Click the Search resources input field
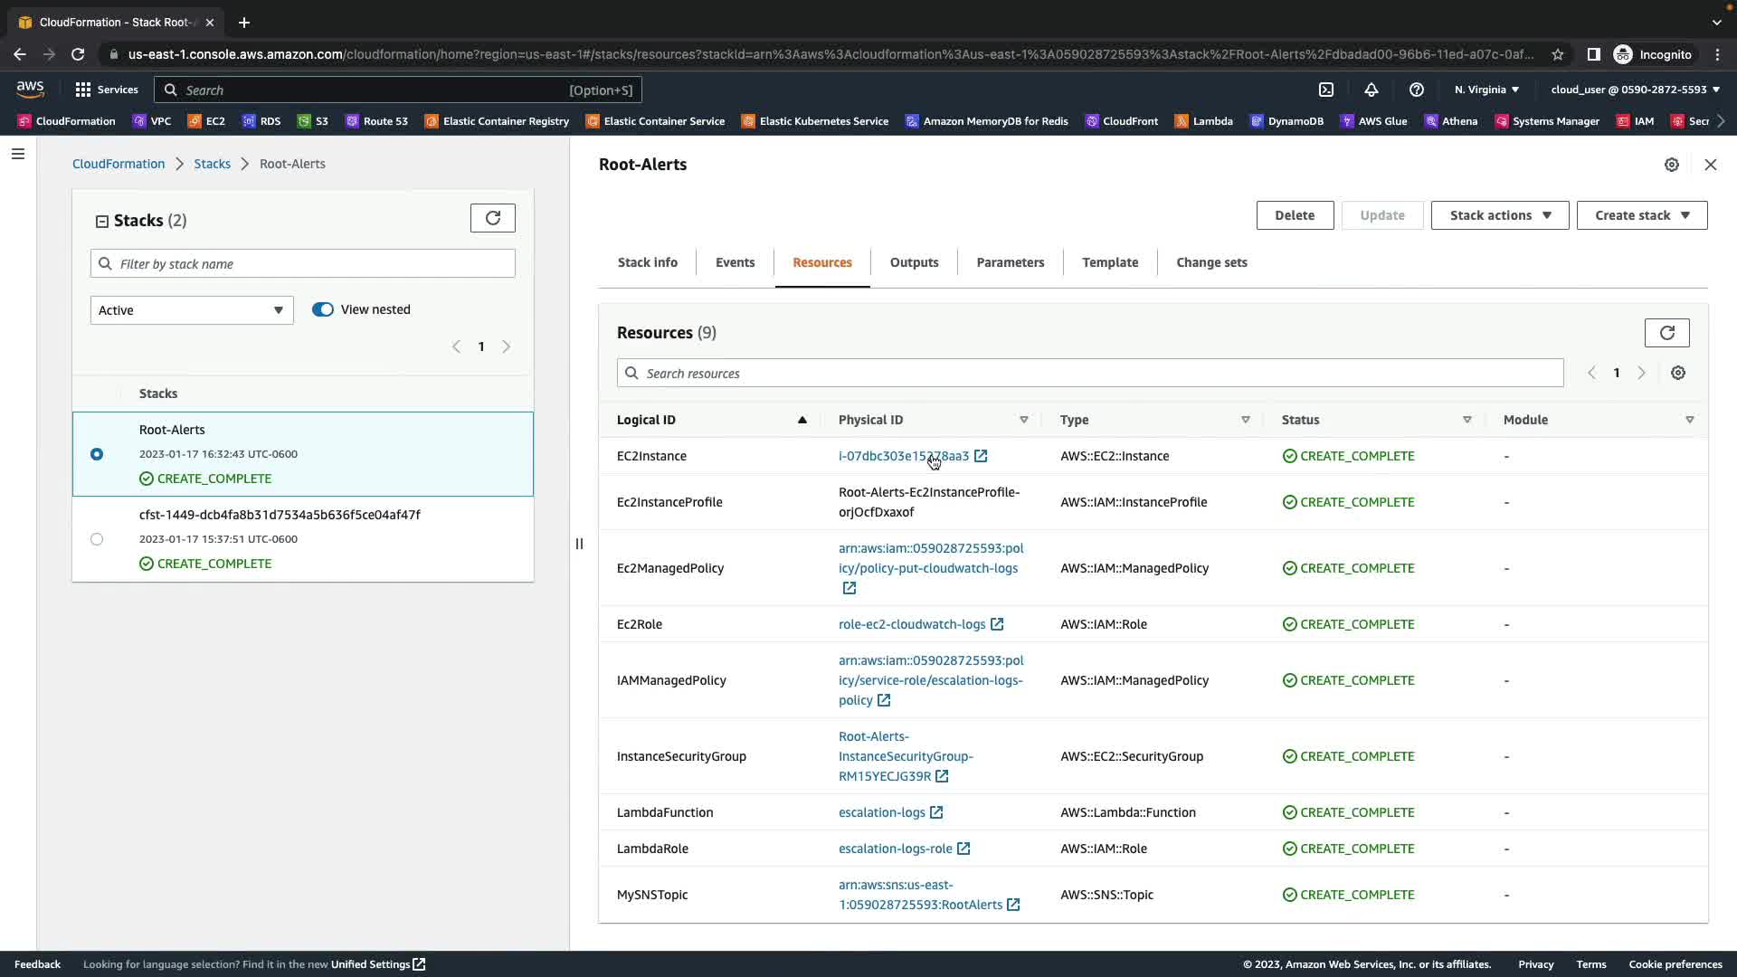Screen dimensions: 1737x977 click(x=1090, y=374)
